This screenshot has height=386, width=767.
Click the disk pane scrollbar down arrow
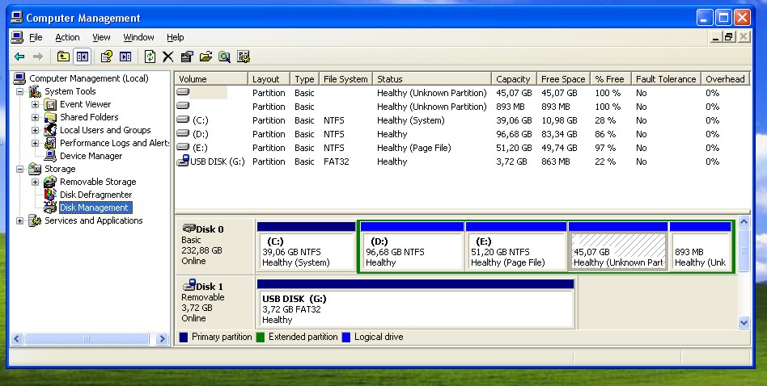(x=744, y=322)
